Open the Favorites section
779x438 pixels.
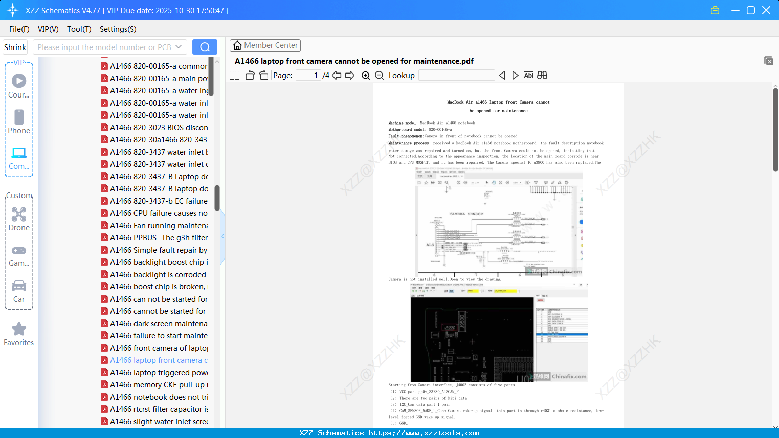(x=19, y=334)
